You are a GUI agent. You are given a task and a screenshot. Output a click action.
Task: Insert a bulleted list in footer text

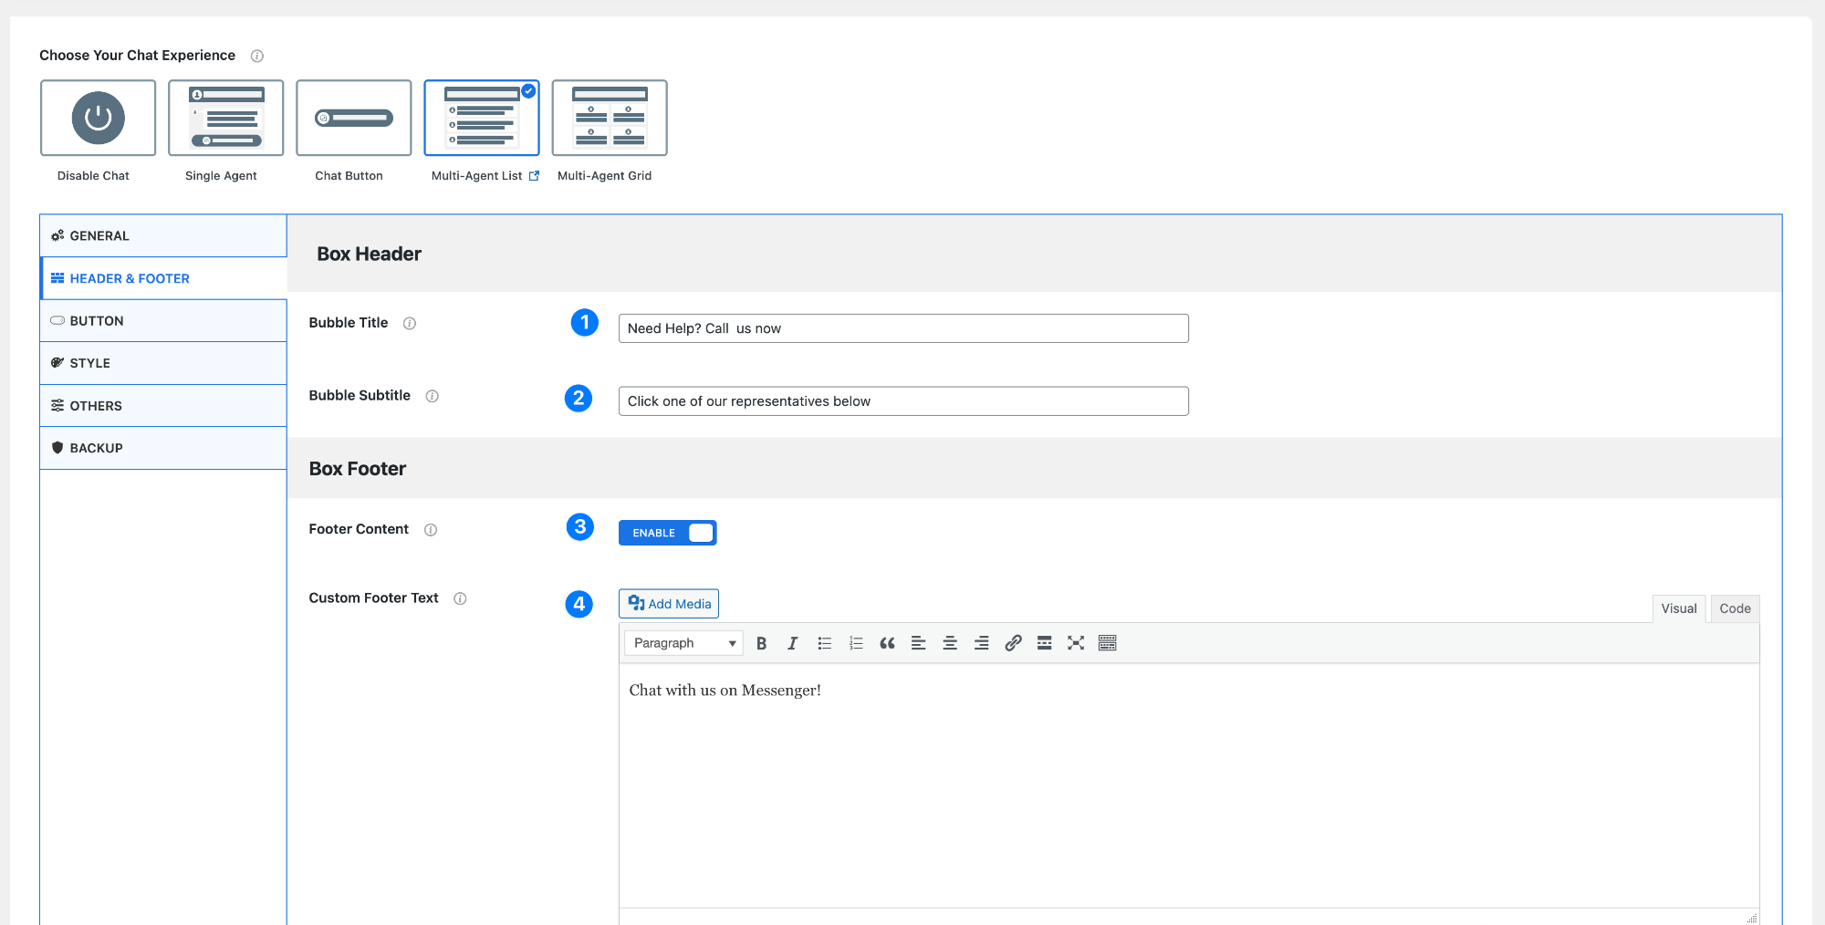tap(824, 643)
